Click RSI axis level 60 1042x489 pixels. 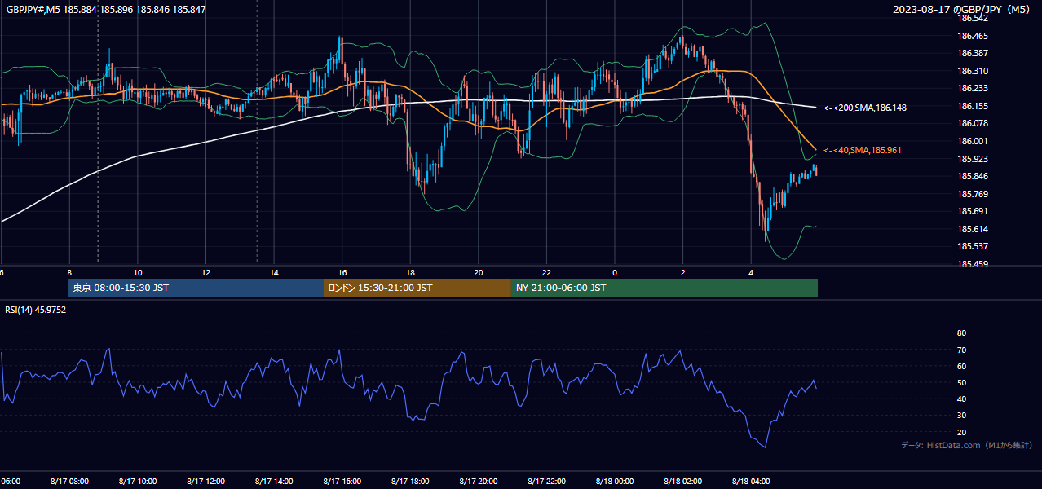pyautogui.click(x=961, y=366)
